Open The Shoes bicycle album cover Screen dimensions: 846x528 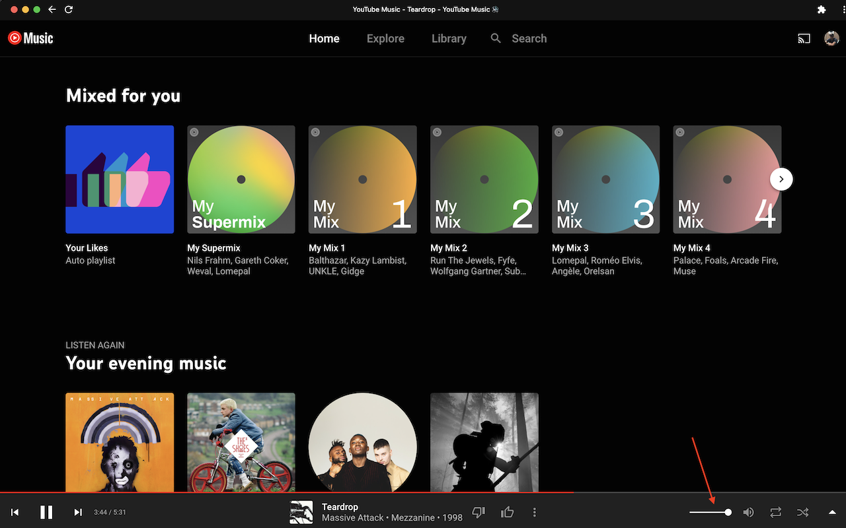point(241,442)
